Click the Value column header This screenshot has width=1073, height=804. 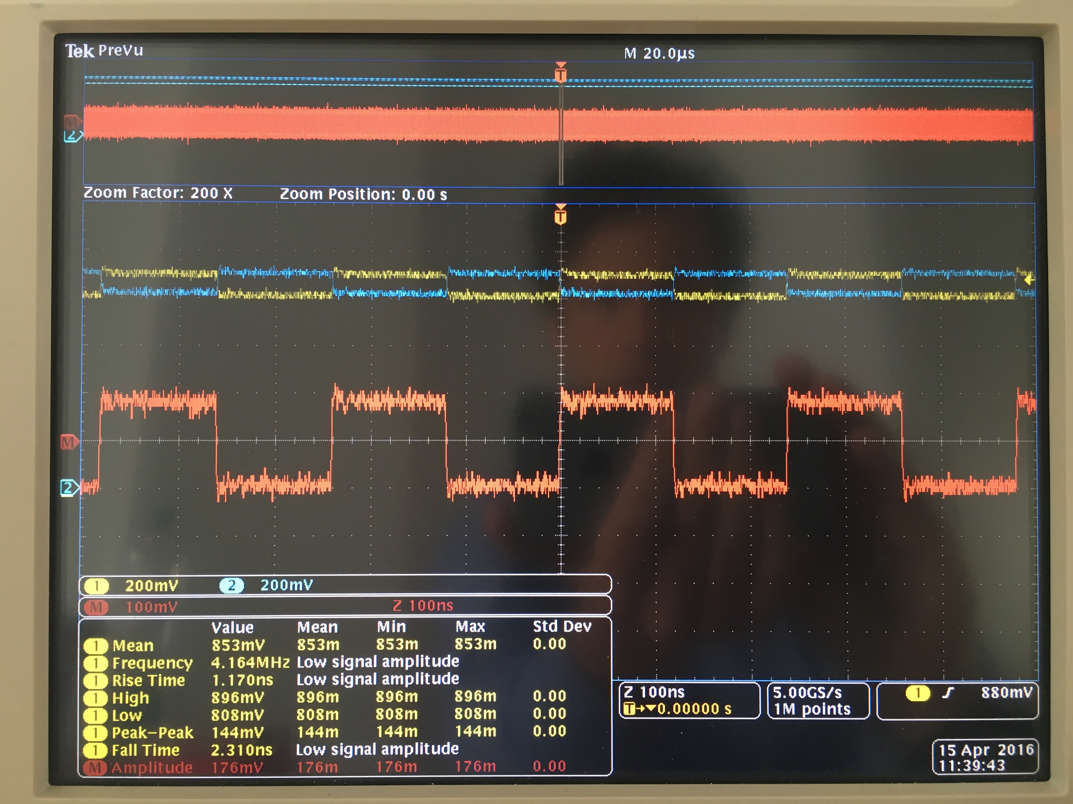[x=232, y=628]
